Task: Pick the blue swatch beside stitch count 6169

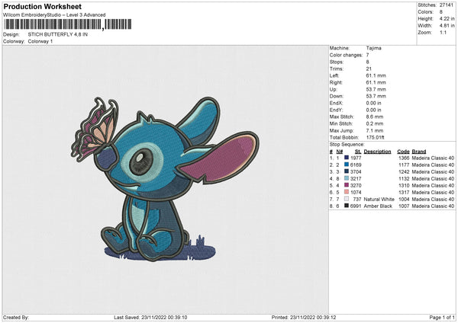Action: (347, 165)
